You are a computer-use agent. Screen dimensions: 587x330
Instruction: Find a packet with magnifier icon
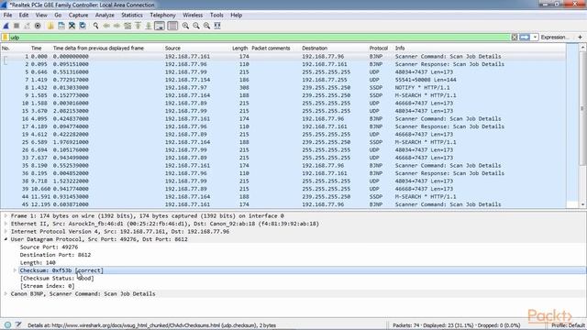(95, 26)
